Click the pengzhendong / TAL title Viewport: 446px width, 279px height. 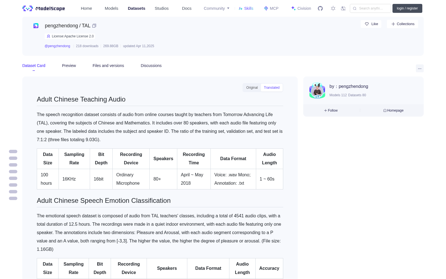(67, 26)
